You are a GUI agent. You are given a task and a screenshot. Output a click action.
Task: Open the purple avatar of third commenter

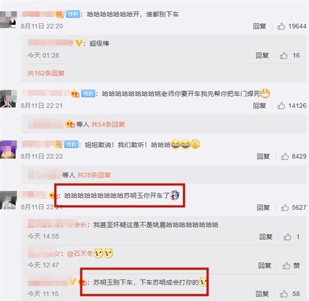tap(8, 149)
